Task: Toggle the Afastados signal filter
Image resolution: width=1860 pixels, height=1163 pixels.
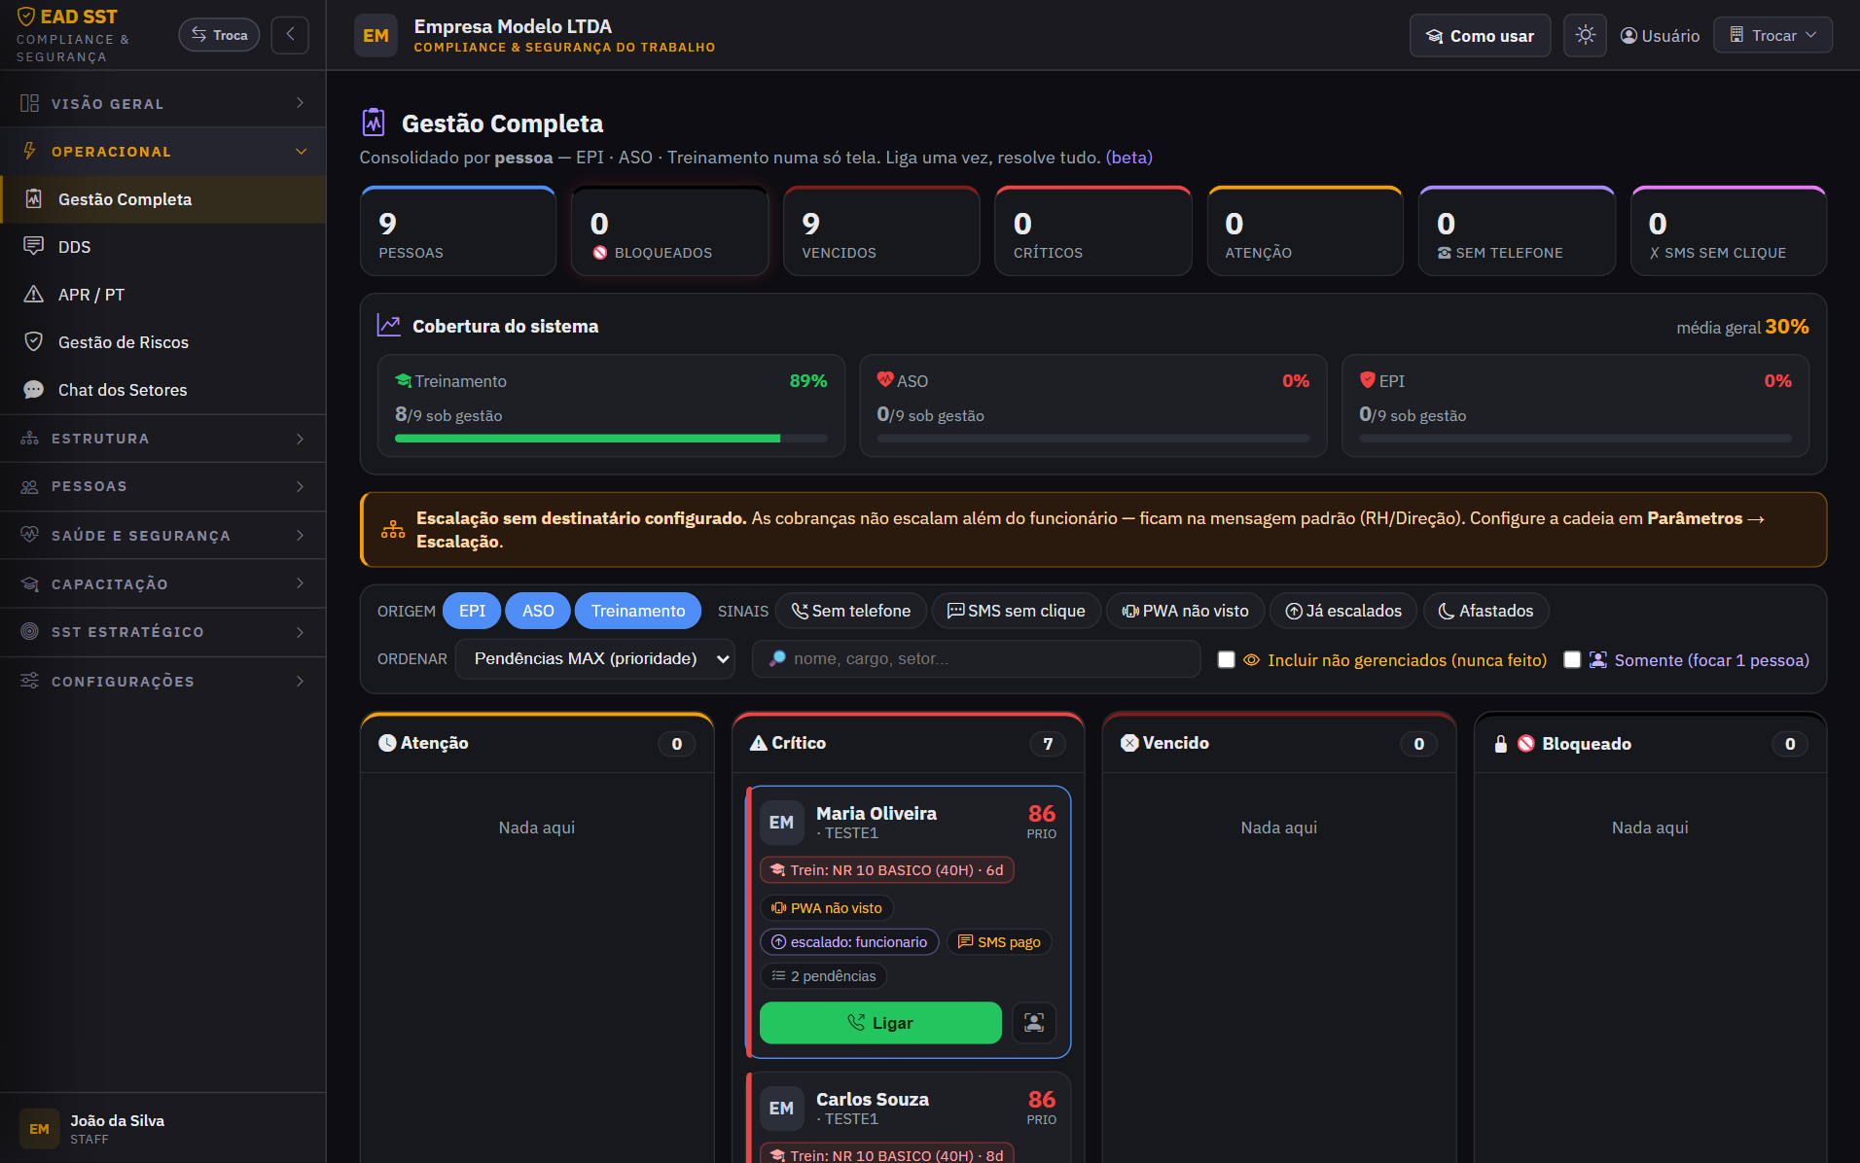Action: coord(1485,611)
